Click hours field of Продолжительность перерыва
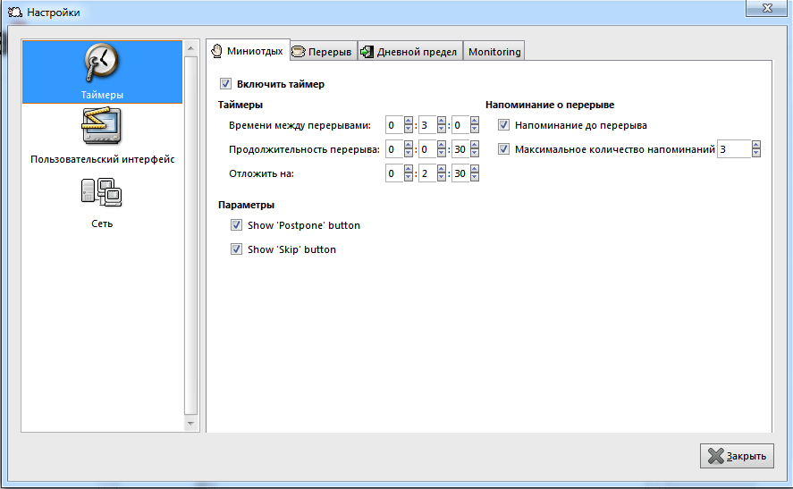Image resolution: width=793 pixels, height=489 pixels. click(394, 149)
